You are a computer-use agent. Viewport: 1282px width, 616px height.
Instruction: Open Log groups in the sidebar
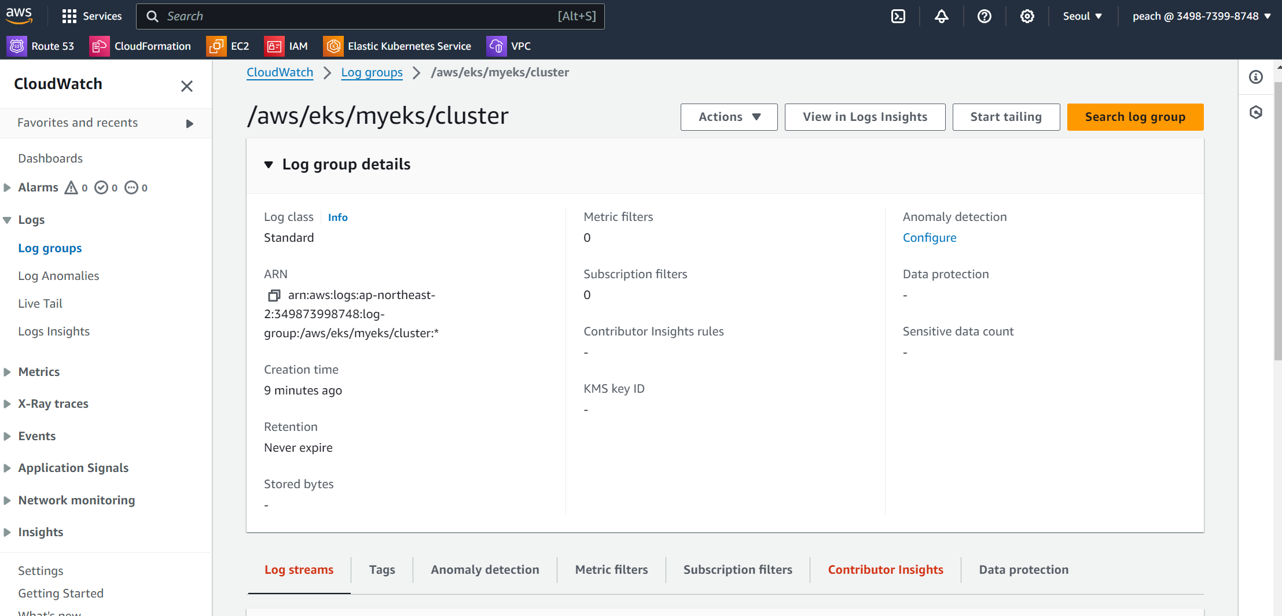pyautogui.click(x=50, y=248)
